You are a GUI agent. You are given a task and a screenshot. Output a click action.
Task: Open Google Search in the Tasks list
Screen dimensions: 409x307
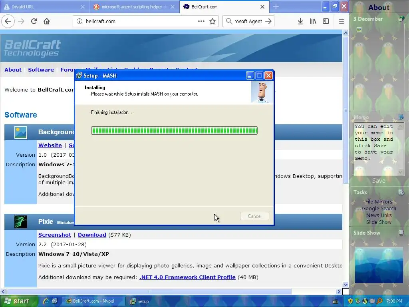pos(379,208)
